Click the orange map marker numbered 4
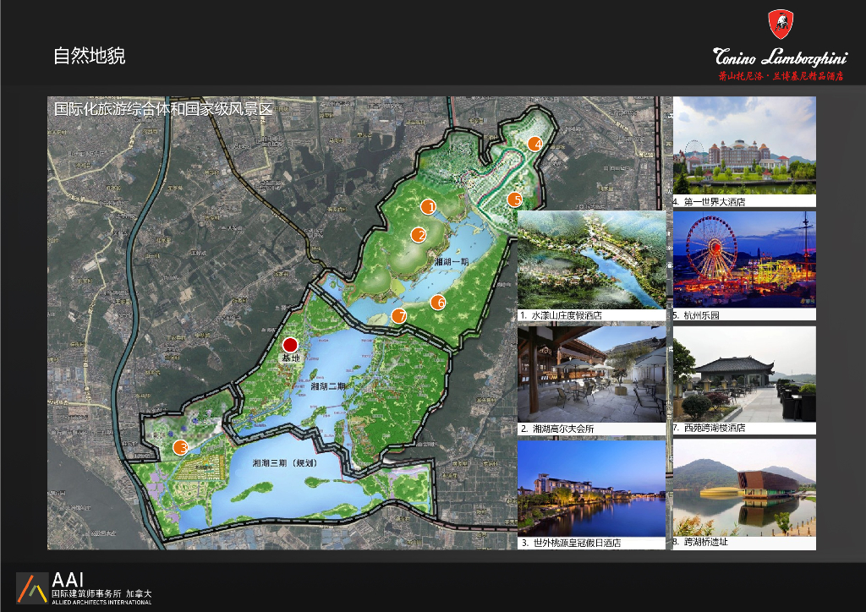The height and width of the screenshot is (612, 866). 534,144
